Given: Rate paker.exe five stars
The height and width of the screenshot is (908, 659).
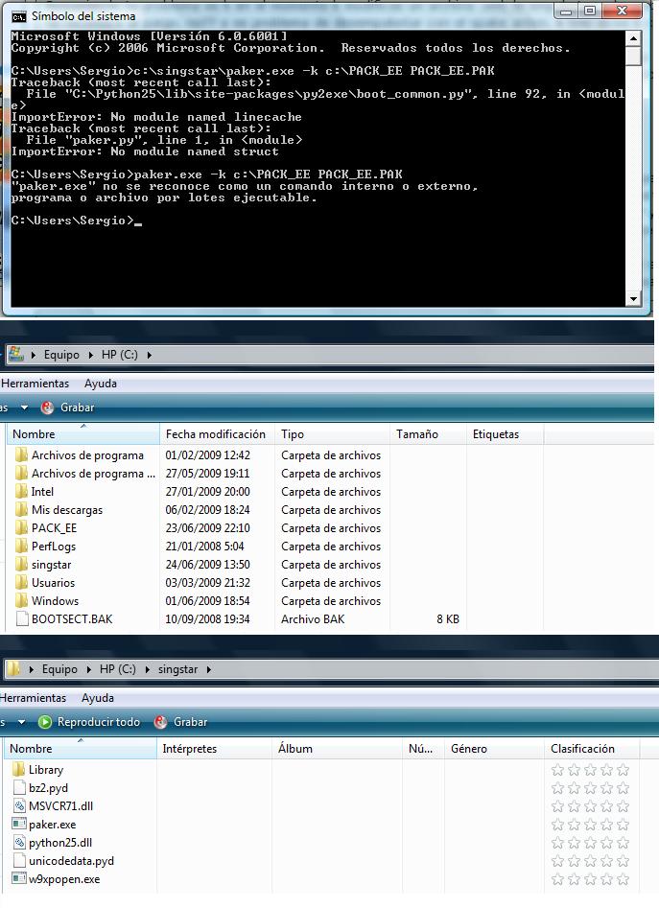Looking at the screenshot, I should (624, 824).
